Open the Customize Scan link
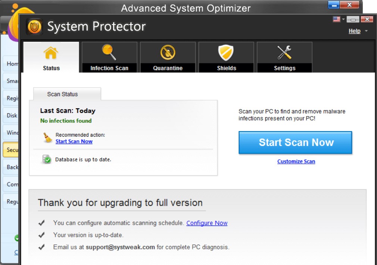This screenshot has width=377, height=265. [x=296, y=161]
